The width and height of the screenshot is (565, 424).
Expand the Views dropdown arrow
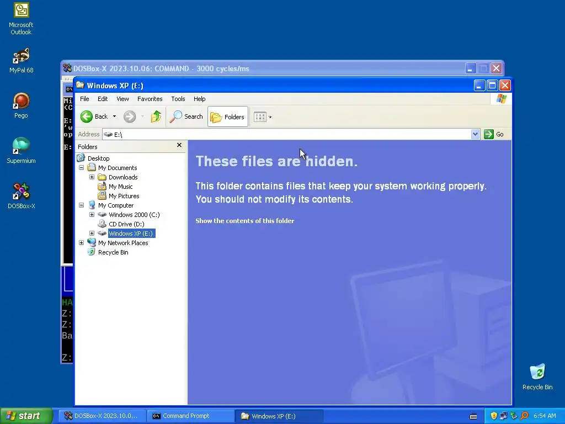click(270, 117)
